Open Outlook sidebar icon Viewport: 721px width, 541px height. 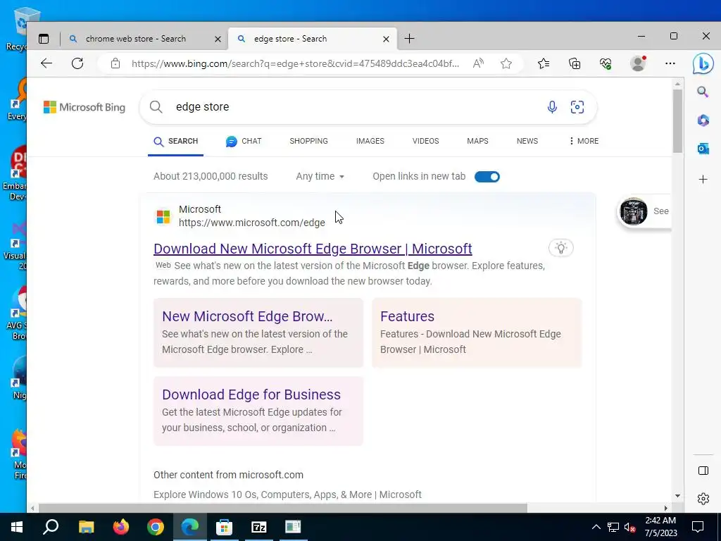pos(703,149)
